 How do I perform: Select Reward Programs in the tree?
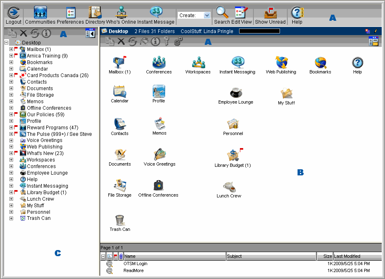tap(52, 128)
